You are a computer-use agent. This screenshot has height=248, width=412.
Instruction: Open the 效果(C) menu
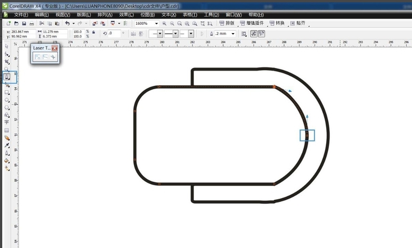click(127, 14)
